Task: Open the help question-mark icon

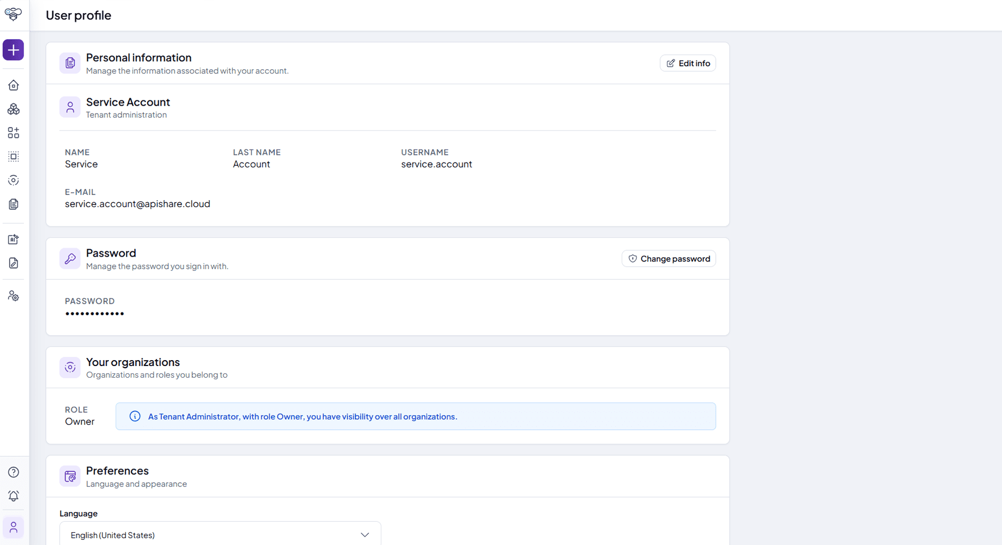Action: [x=13, y=472]
